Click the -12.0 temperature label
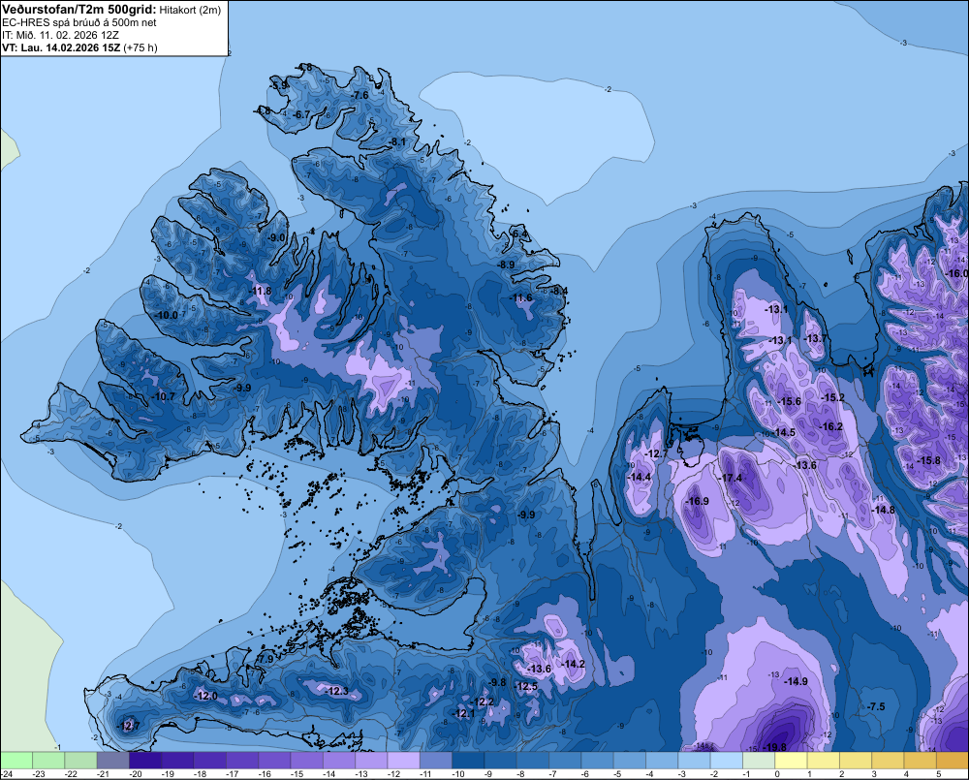The width and height of the screenshot is (969, 780). click(205, 696)
